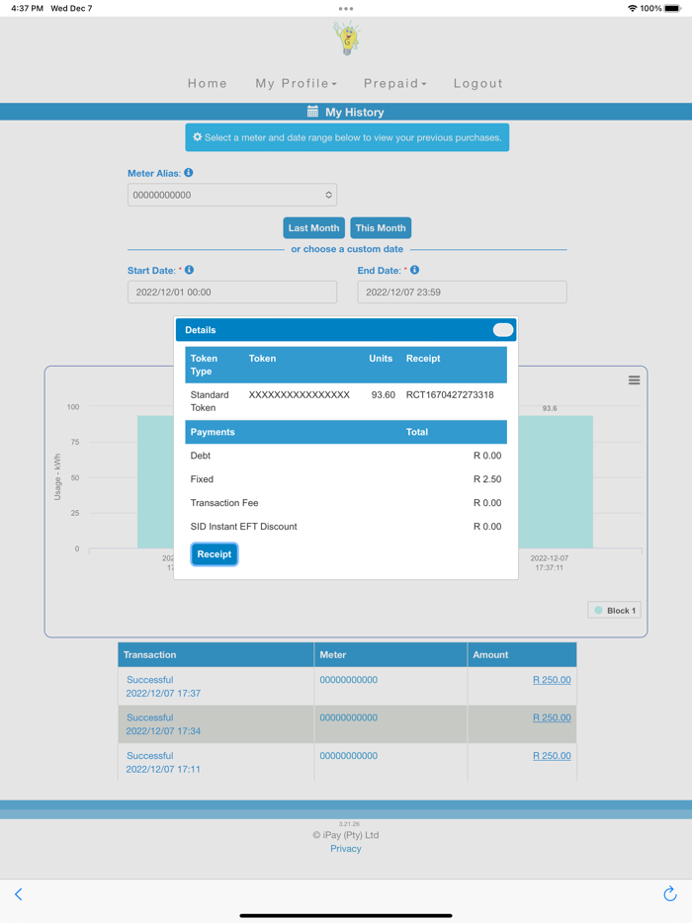Tap the lightbulb logo at top
Screen dimensions: 692x923
point(347,39)
